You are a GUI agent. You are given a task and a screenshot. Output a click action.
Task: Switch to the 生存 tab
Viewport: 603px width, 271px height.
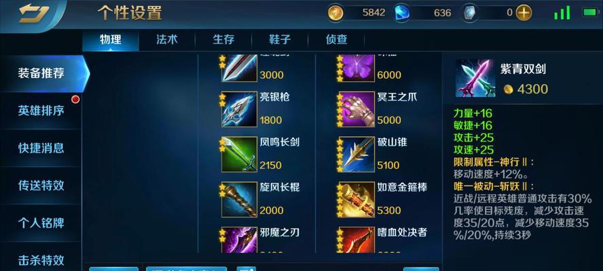pyautogui.click(x=223, y=39)
